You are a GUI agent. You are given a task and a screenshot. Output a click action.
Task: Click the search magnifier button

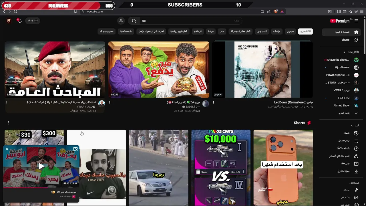[x=134, y=21]
